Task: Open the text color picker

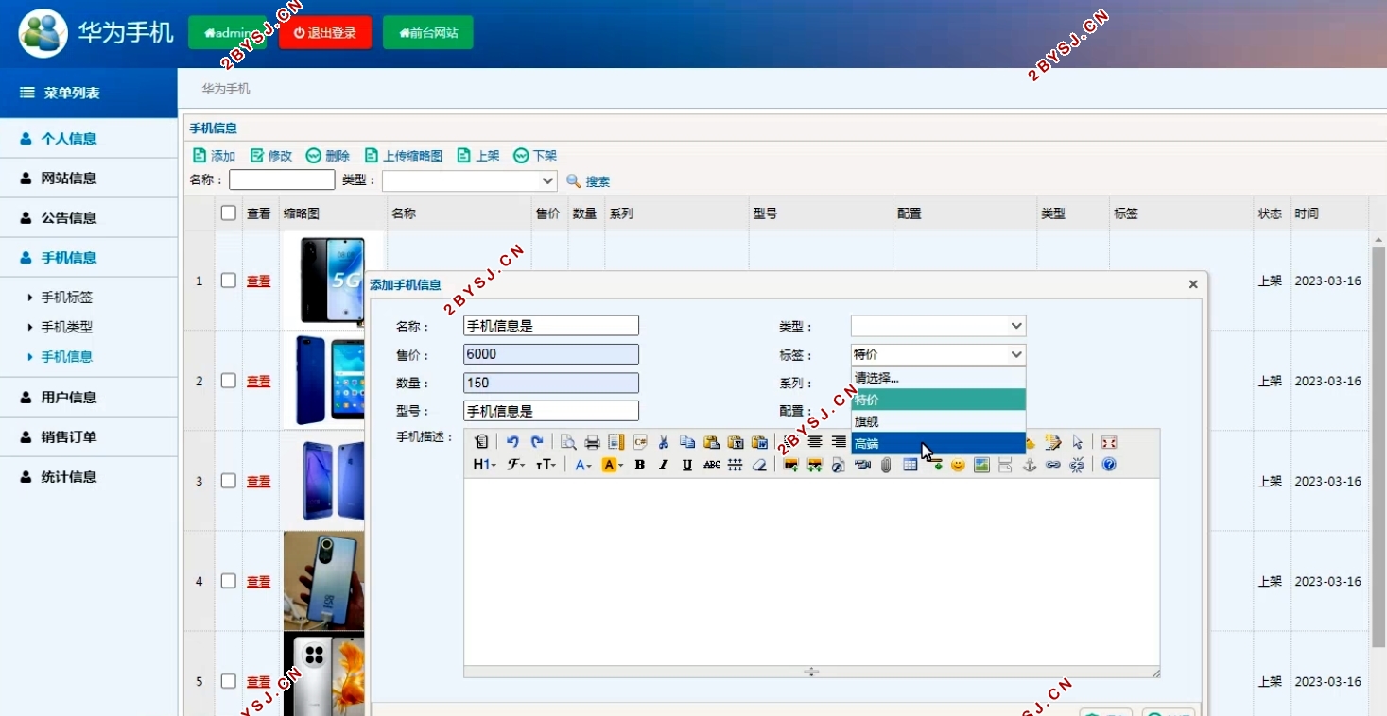Action: 582,465
